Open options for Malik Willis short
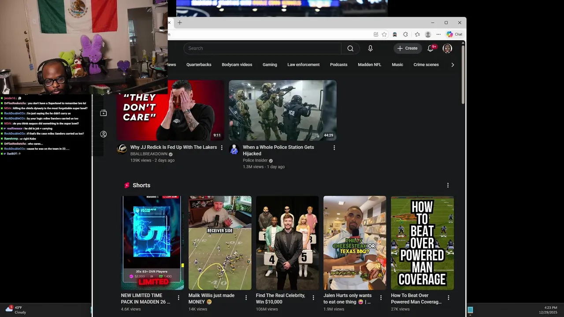Viewport: 564px width, 317px height. pos(246,298)
